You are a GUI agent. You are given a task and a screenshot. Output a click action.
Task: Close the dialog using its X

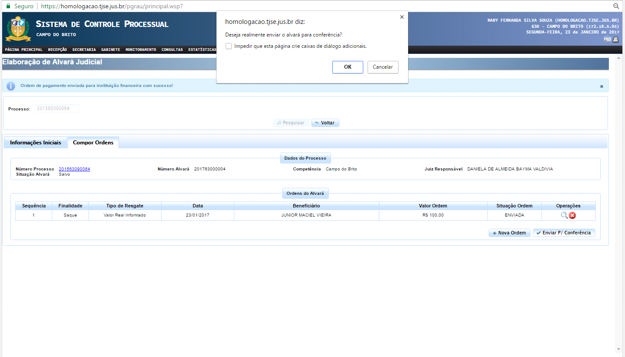pos(402,17)
